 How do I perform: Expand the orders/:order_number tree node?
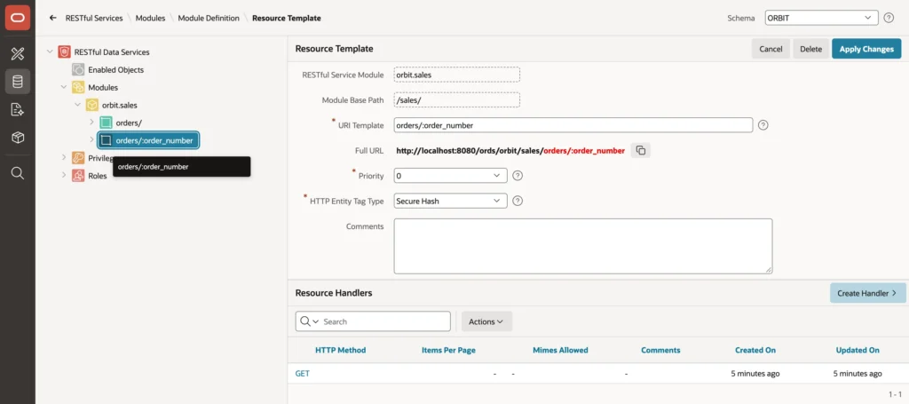[x=91, y=139]
